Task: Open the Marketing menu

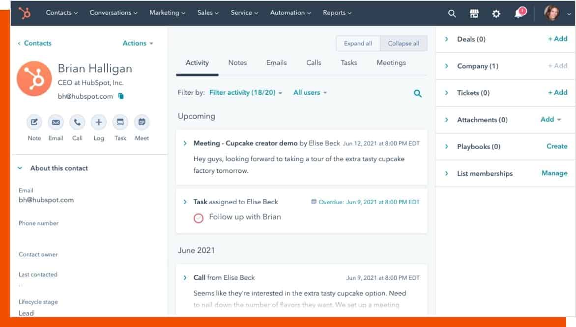Action: pyautogui.click(x=167, y=12)
